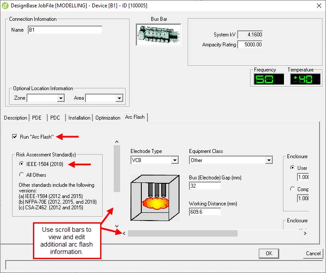The image size is (326, 273).
Task: Click the User enclosure value field
Action: point(303,177)
